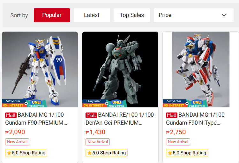239x163 pixels.
Task: Click the ₱1,430 price of Den'An-Gei
Action: point(95,132)
